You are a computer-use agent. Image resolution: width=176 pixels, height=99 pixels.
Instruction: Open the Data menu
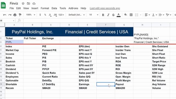(54, 8)
